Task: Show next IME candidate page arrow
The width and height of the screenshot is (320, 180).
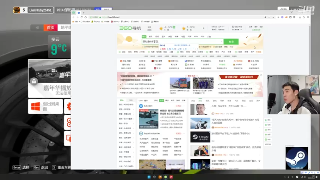Action: click(197, 49)
